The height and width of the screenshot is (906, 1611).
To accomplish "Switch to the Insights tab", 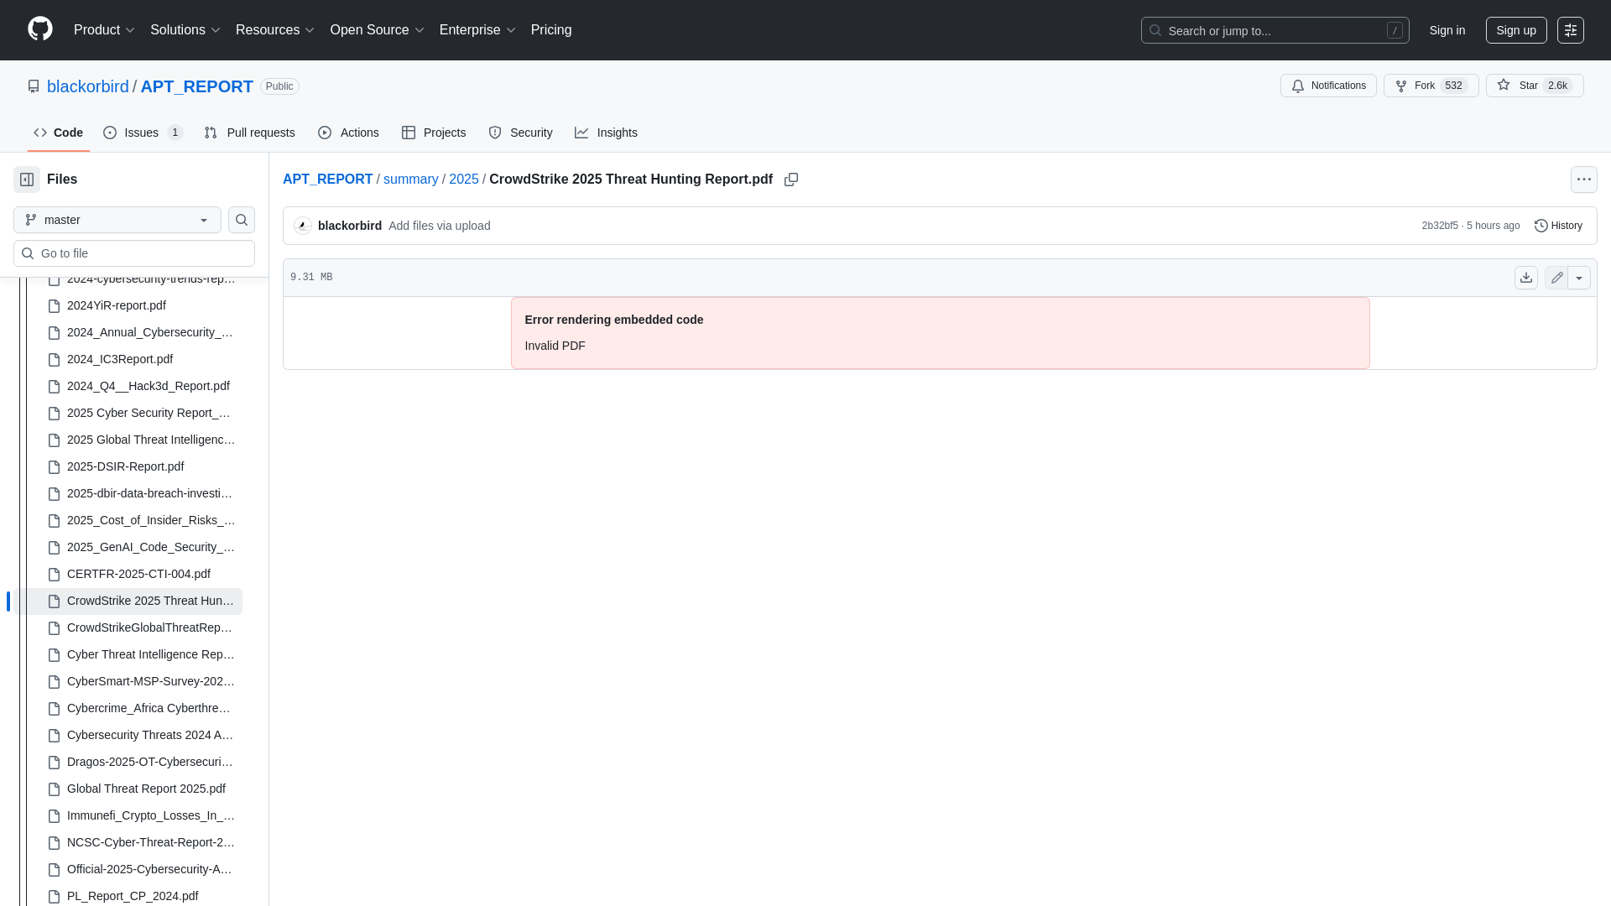I will pyautogui.click(x=606, y=133).
